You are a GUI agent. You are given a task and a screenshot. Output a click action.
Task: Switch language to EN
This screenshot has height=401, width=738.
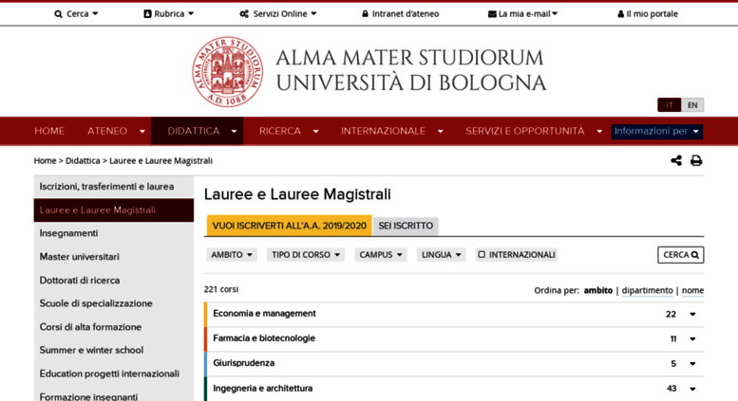click(x=692, y=104)
